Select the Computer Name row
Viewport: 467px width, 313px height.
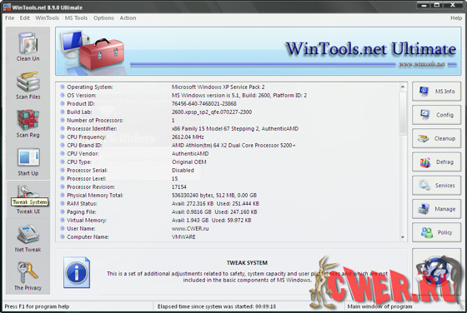pos(228,237)
